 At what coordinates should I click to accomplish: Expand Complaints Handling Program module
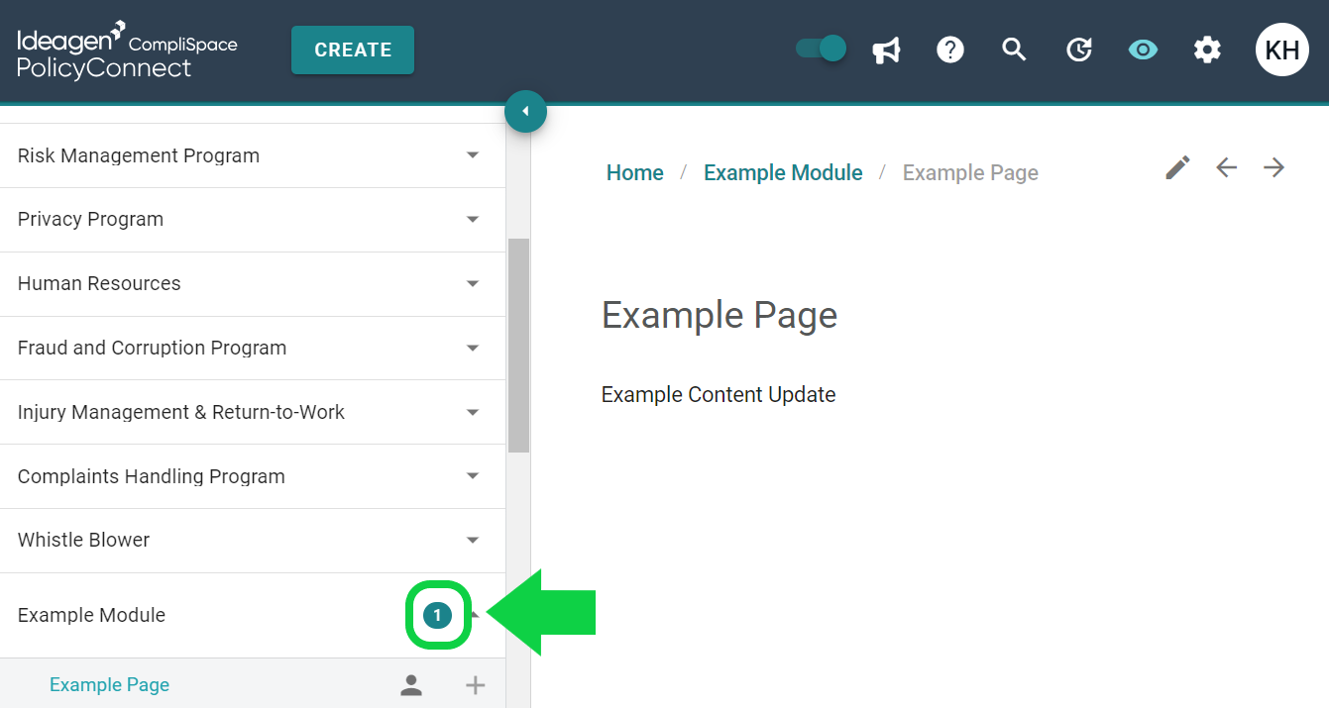coord(473,476)
